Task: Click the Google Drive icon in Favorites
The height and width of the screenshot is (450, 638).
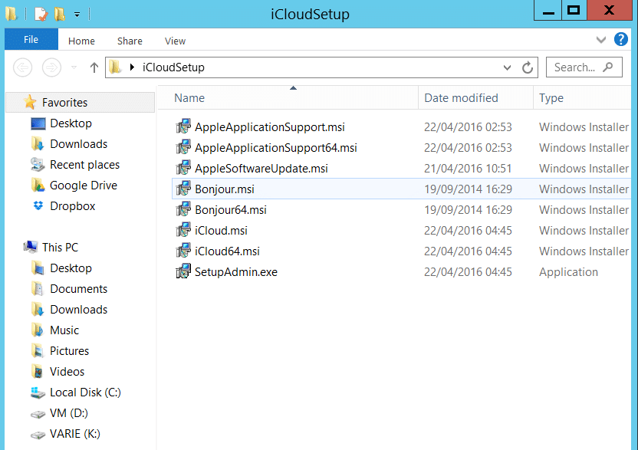Action: [38, 185]
